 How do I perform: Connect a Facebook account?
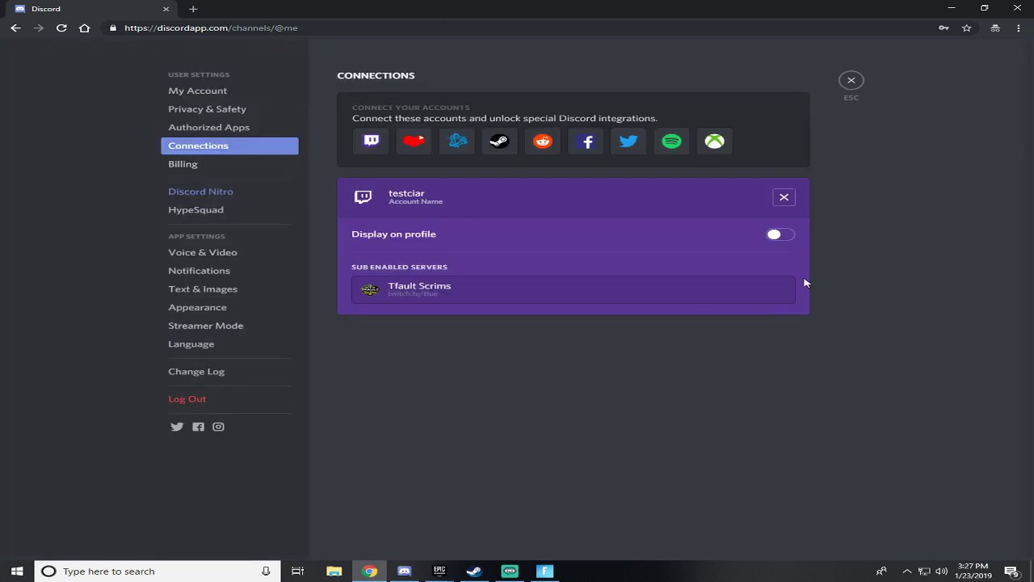[x=586, y=141]
